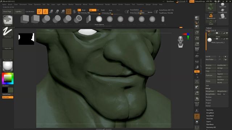This screenshot has height=130, width=232.
Task: Open the Preferences menu
Action: 99,4
